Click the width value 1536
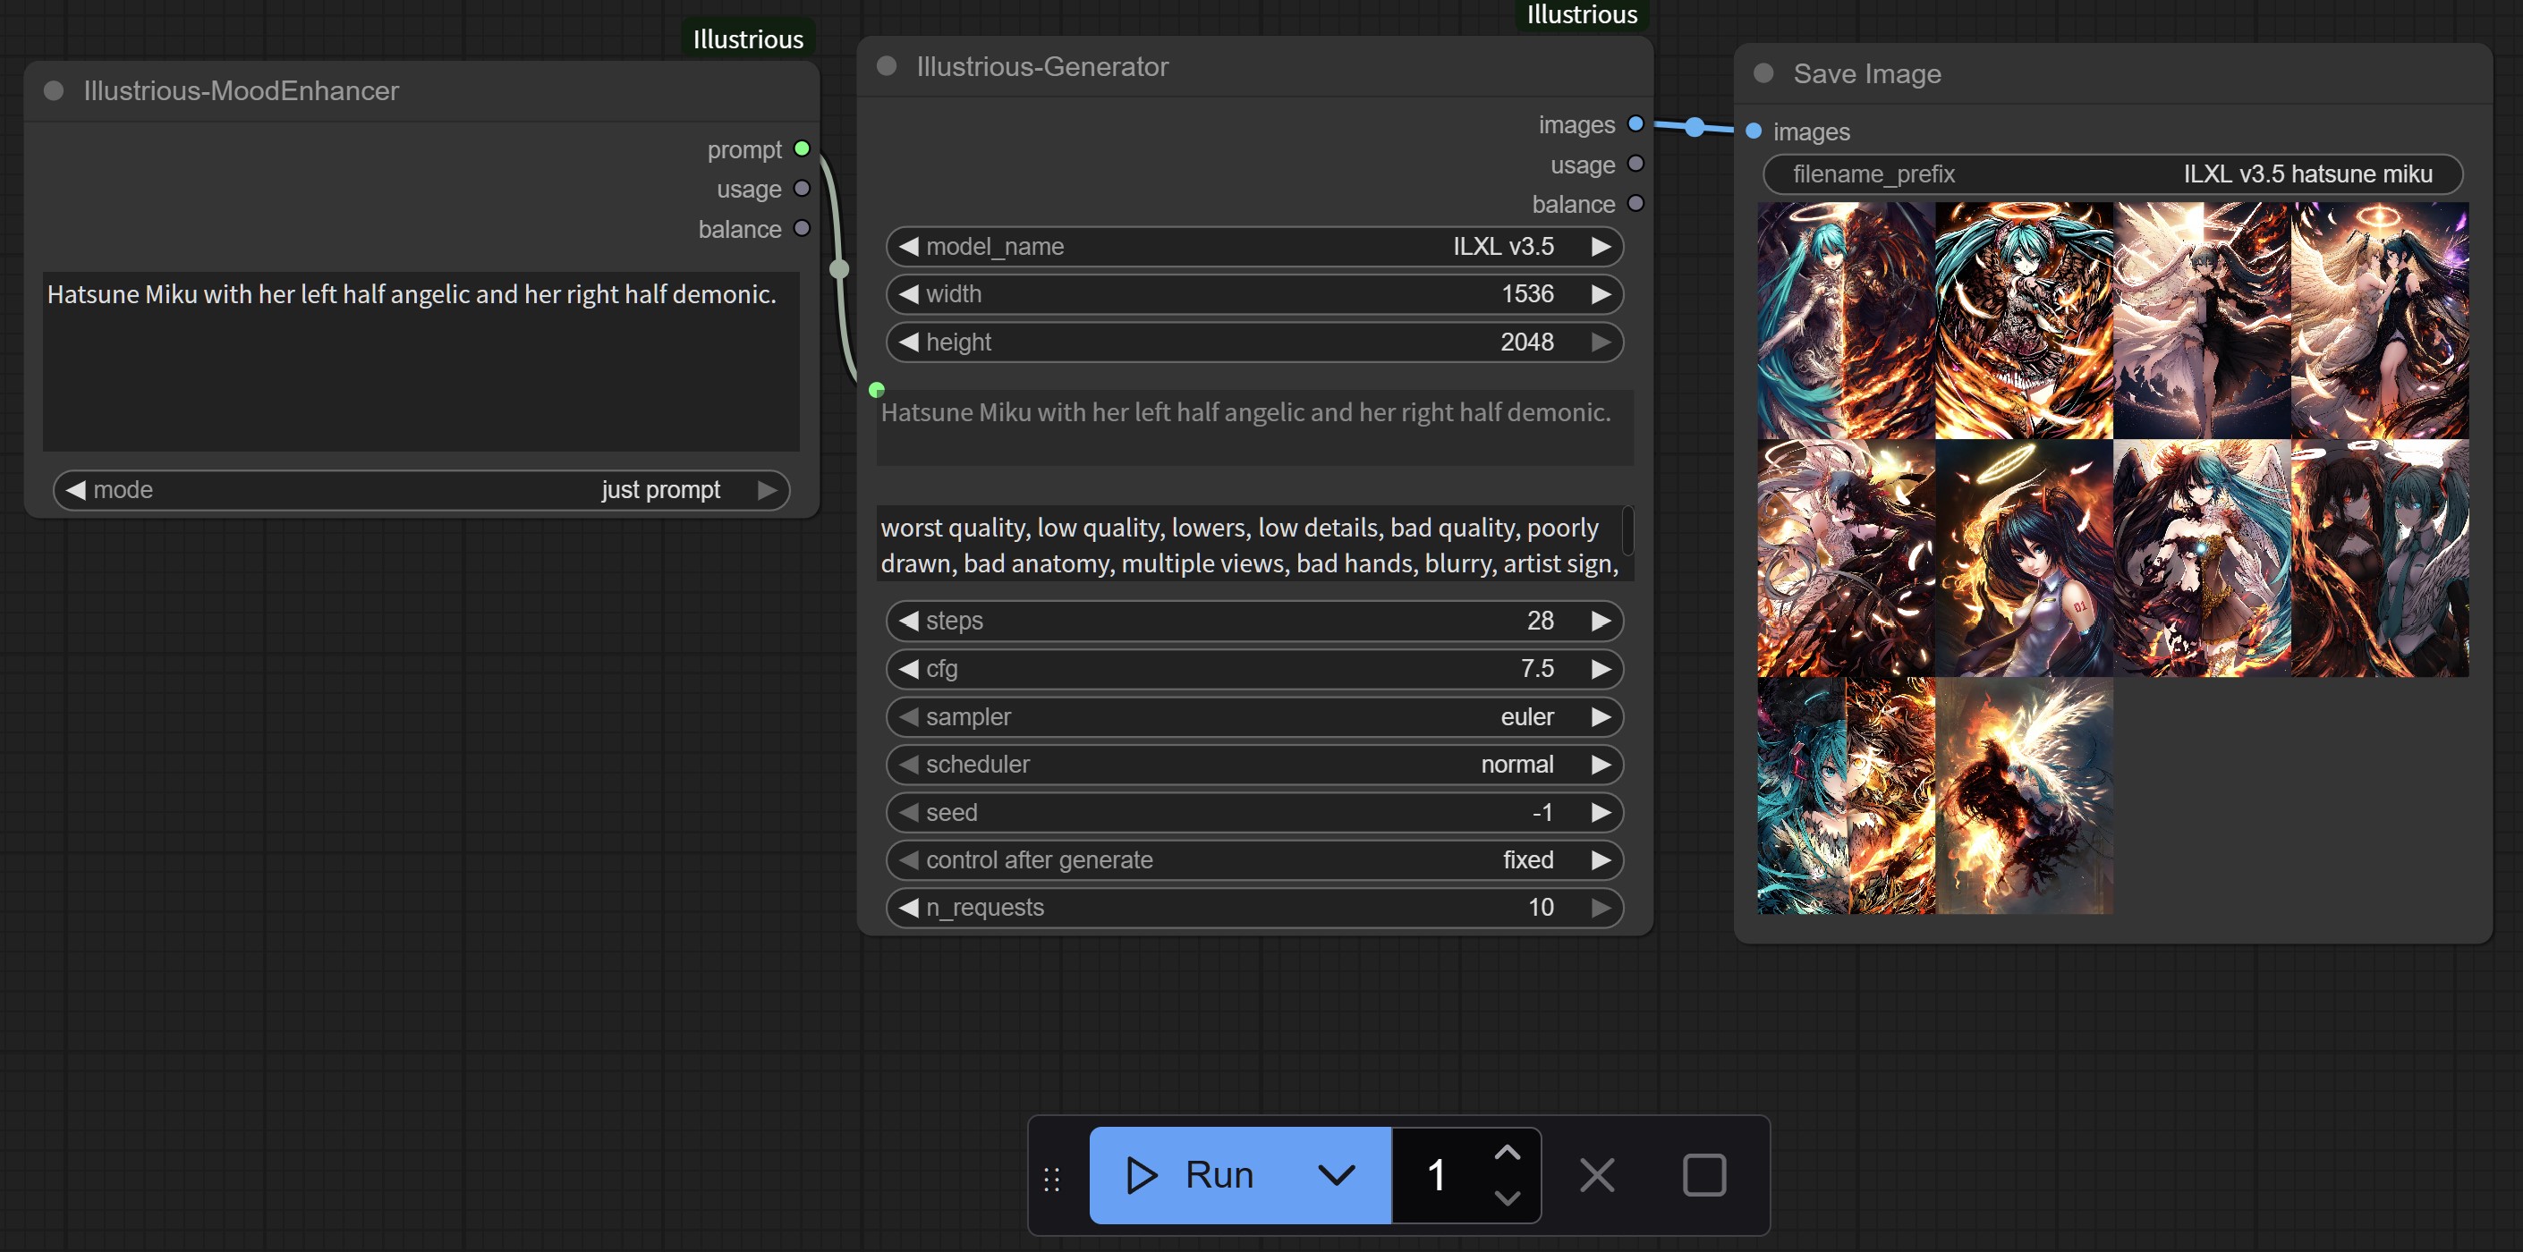This screenshot has height=1252, width=2523. (1527, 293)
